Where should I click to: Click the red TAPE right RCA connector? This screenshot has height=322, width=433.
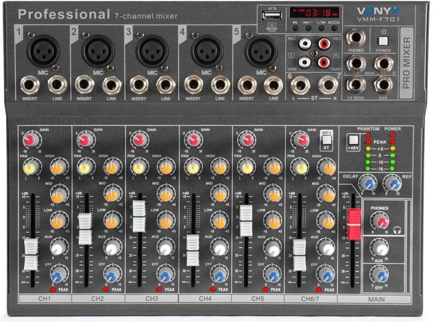click(x=324, y=62)
